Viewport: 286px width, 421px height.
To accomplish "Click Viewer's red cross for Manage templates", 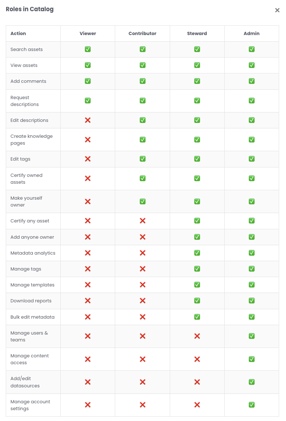I will pos(88,285).
